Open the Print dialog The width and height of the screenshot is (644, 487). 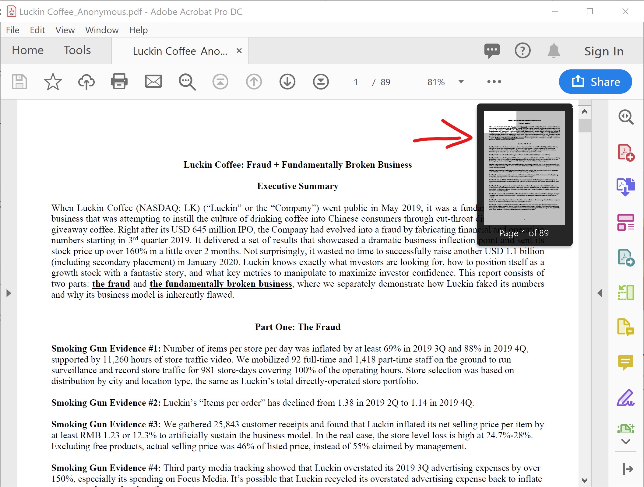[x=119, y=81]
